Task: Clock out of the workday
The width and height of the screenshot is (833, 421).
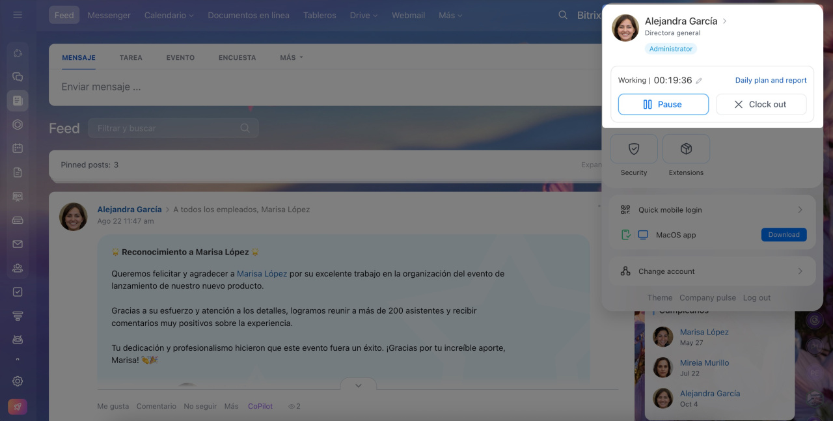Action: point(761,104)
